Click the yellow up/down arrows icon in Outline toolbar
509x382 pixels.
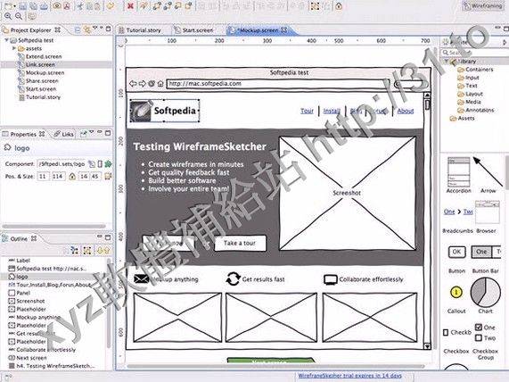coord(103,250)
